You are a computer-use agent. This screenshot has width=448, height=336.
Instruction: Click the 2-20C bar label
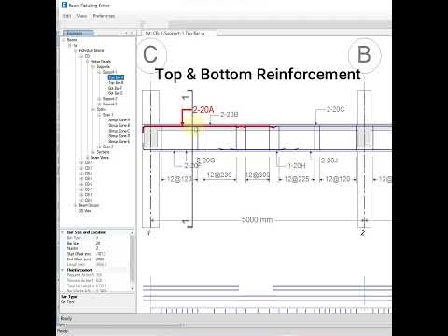335,109
